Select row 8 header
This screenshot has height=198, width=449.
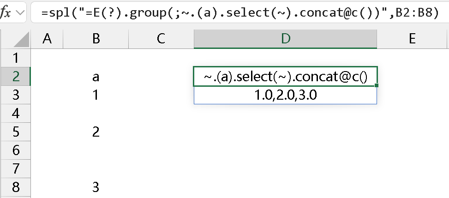click(x=15, y=187)
